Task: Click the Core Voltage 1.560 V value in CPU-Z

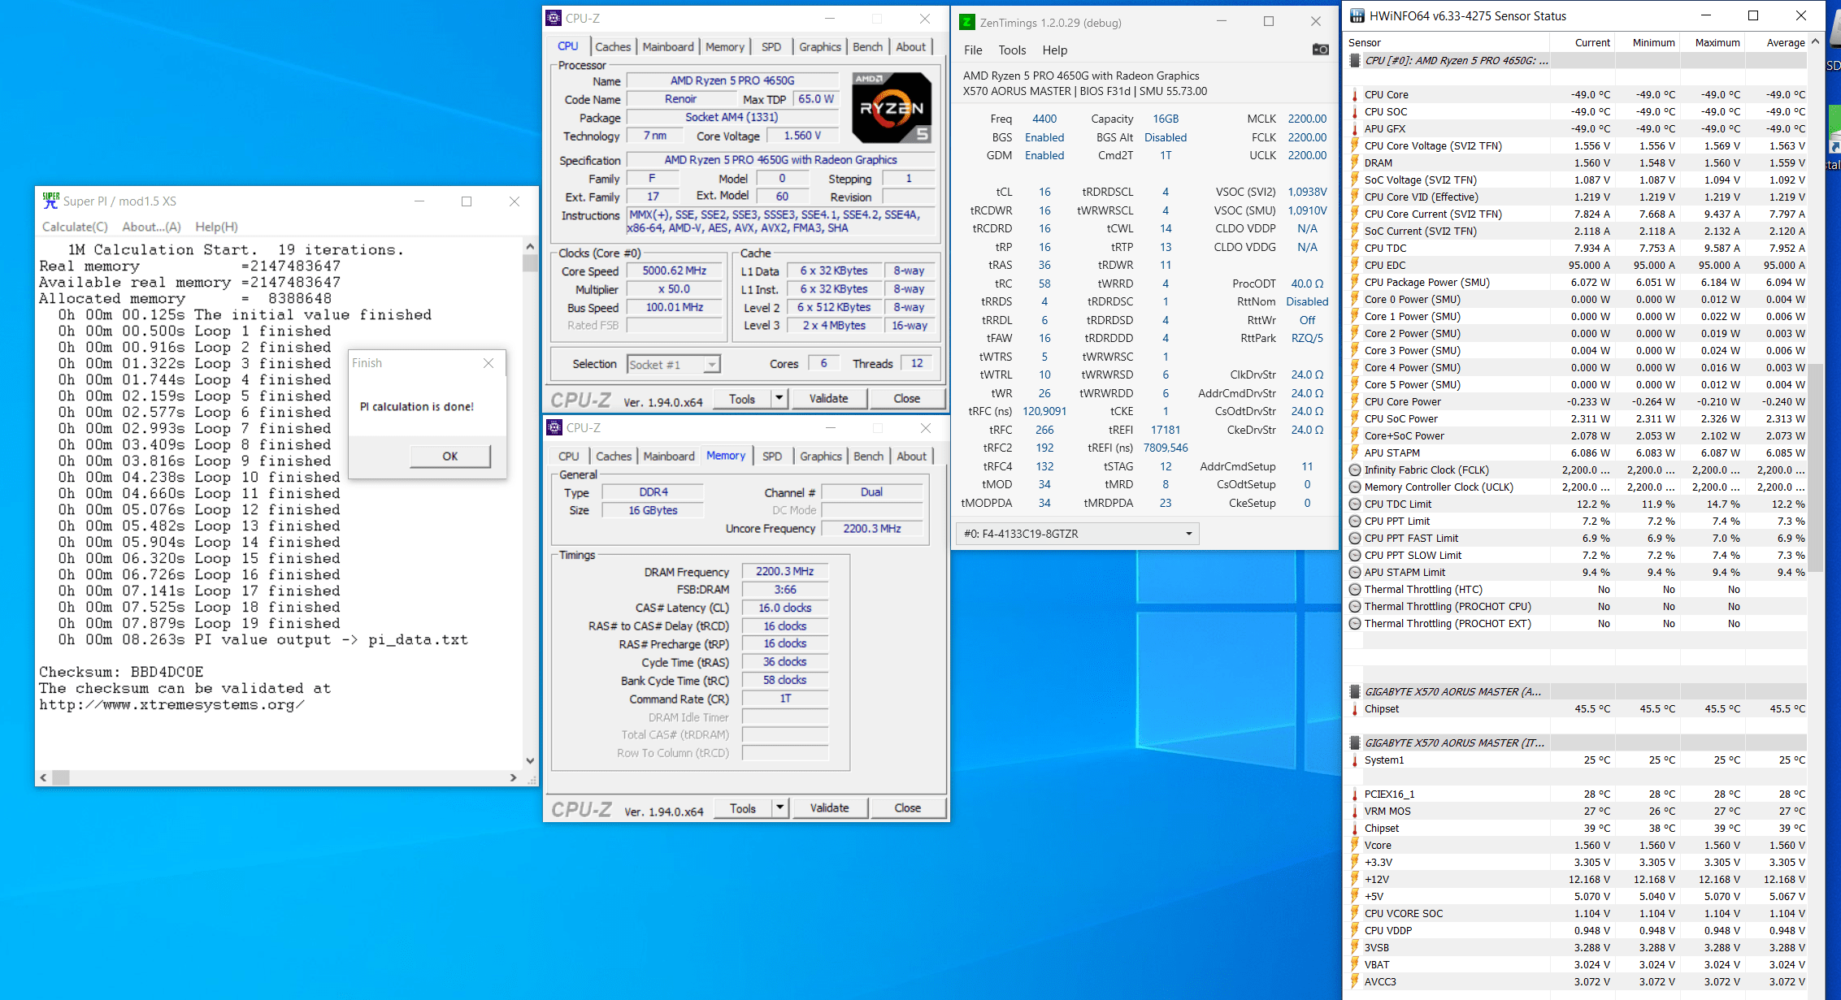Action: (802, 136)
